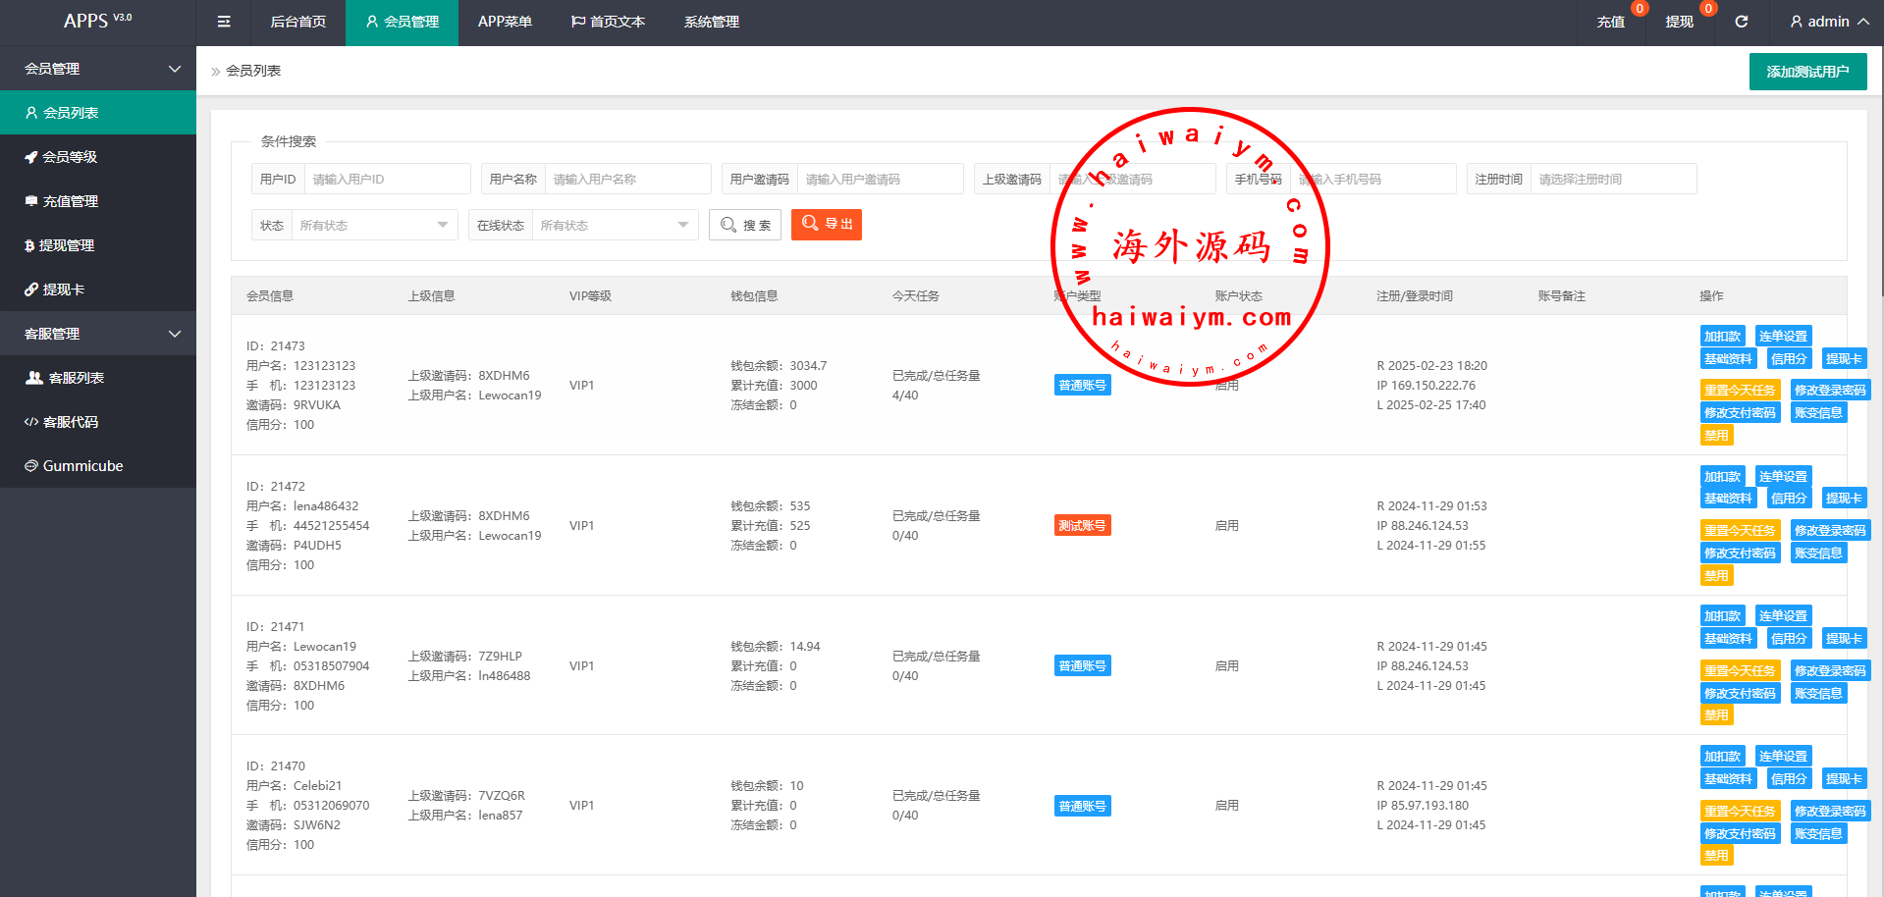
Task: Click the hamburger menu collapse icon
Action: [224, 22]
